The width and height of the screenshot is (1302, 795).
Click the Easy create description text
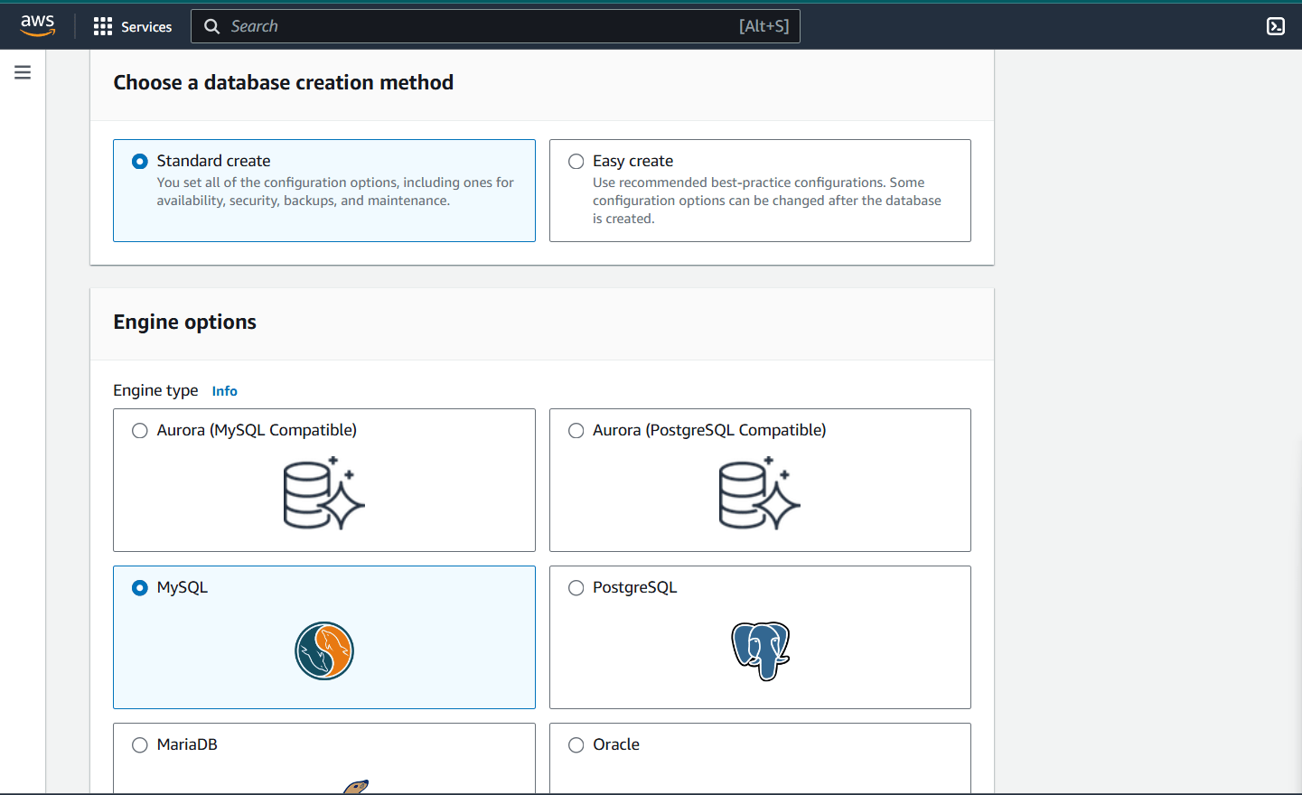[x=767, y=201]
